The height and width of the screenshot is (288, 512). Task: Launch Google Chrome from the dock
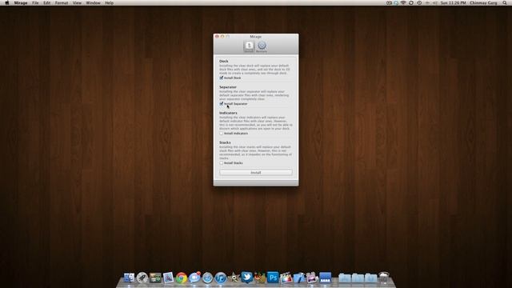[x=182, y=278]
